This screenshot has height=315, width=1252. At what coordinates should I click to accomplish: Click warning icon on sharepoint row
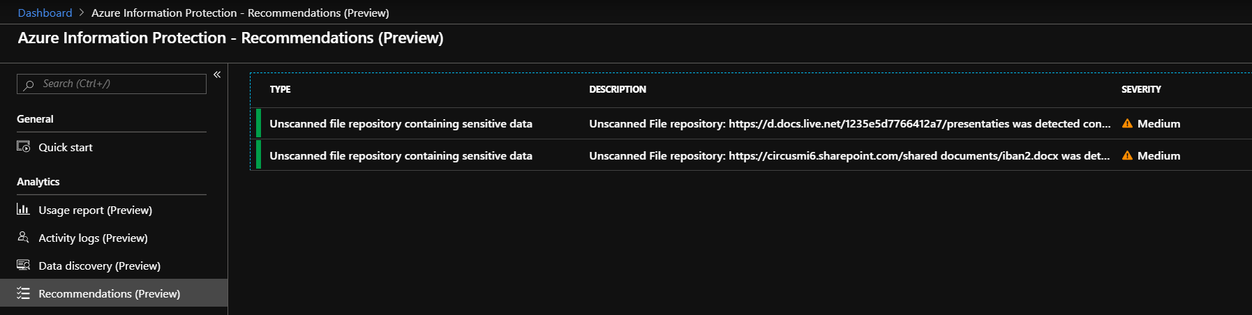[1127, 155]
